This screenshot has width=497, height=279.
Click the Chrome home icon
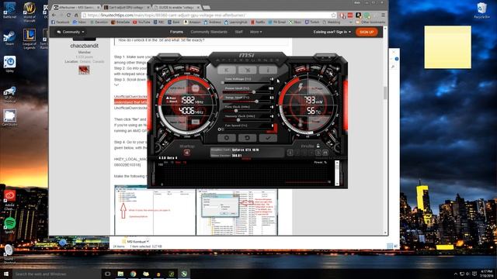coord(76,15)
